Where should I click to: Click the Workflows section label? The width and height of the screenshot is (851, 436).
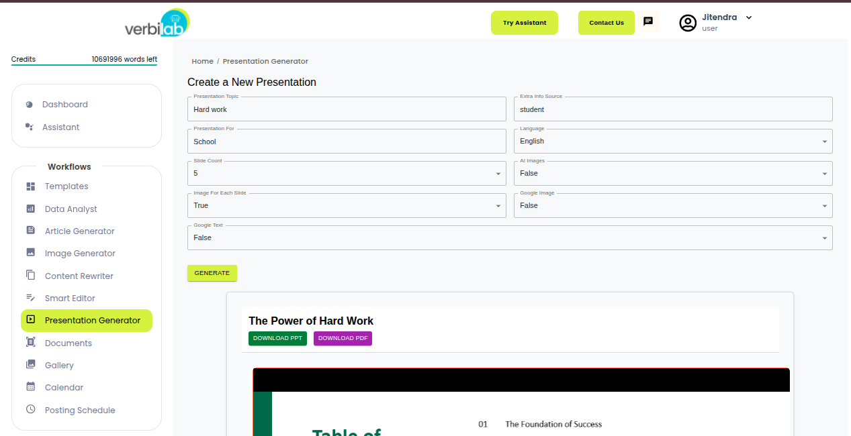click(x=69, y=166)
